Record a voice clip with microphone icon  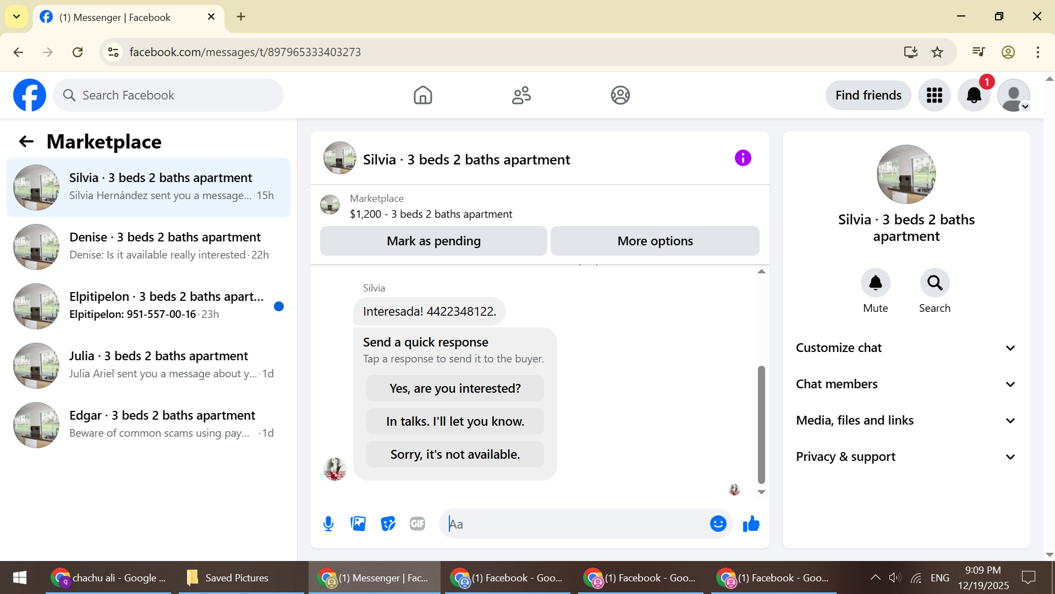(x=328, y=524)
